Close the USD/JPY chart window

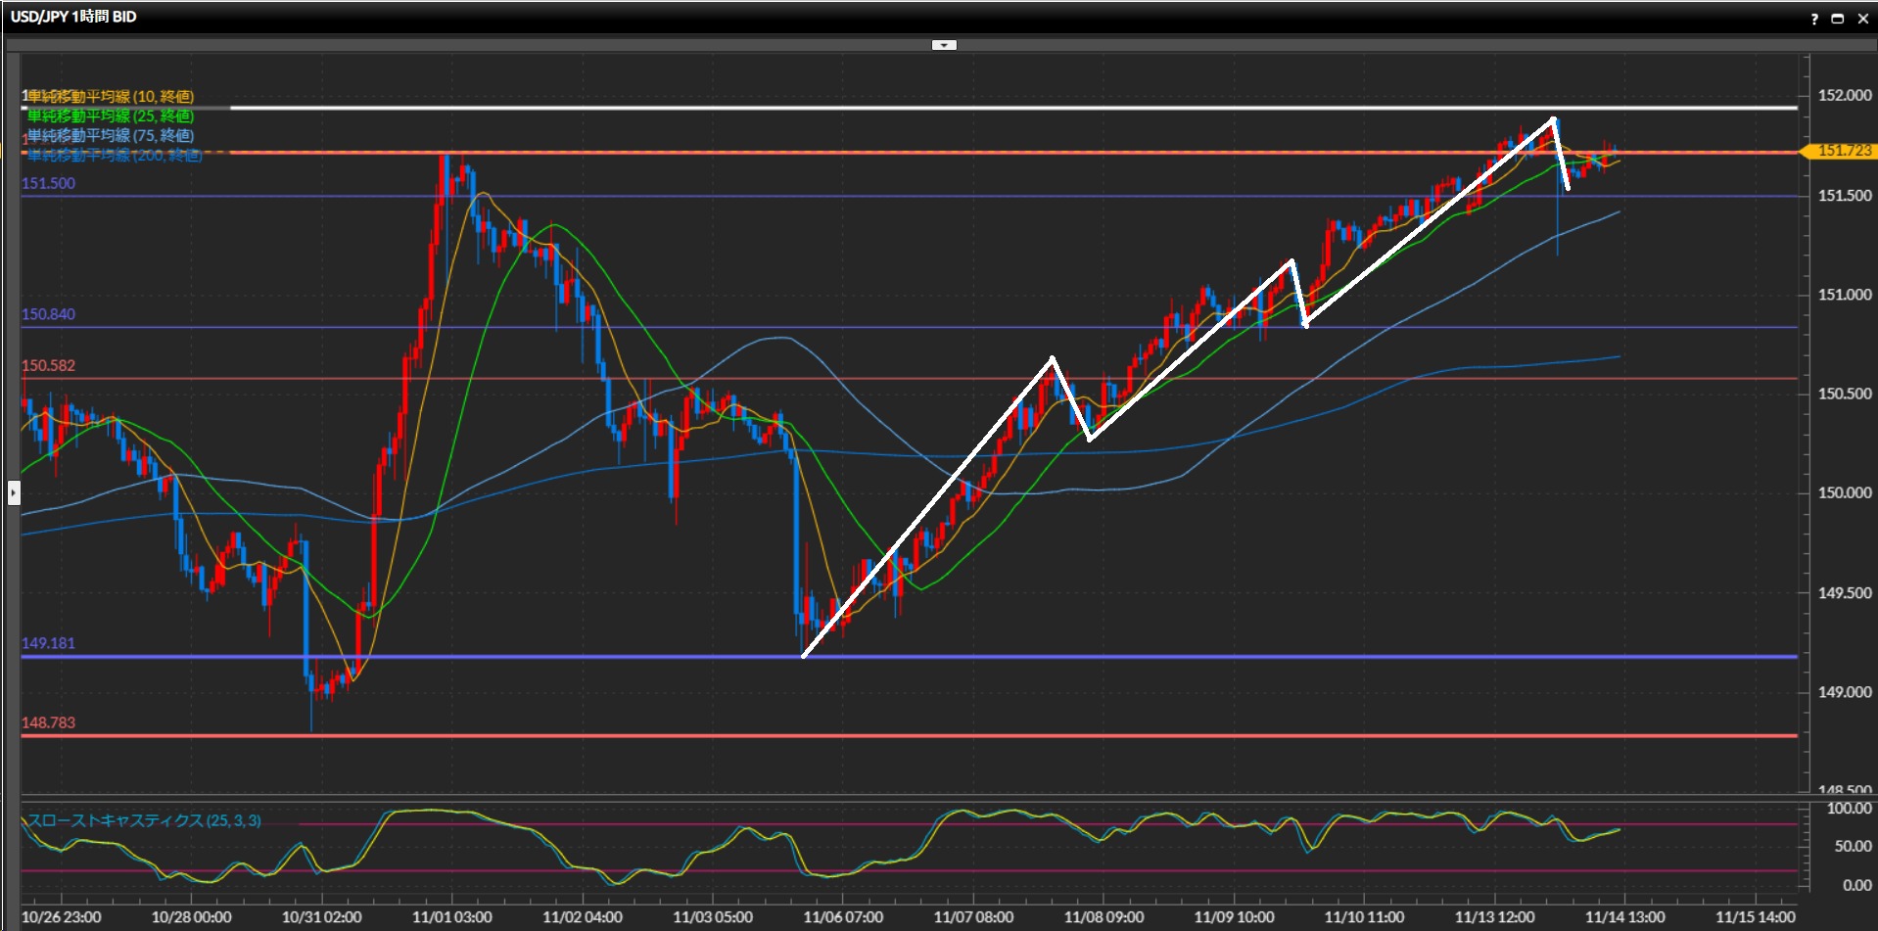click(x=1862, y=19)
